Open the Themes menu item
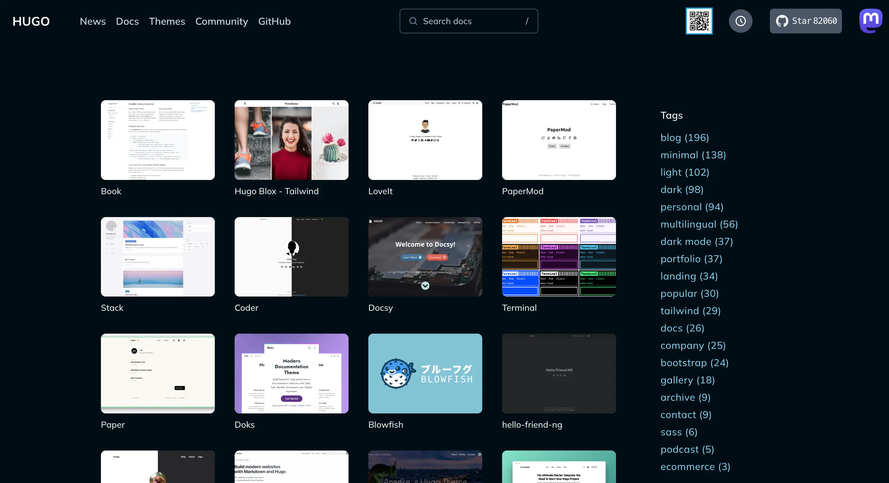This screenshot has width=889, height=483. pyautogui.click(x=167, y=21)
